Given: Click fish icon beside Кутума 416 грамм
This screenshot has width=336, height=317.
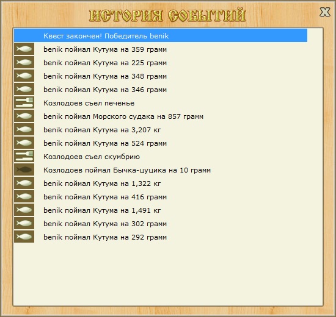Looking at the screenshot, I should [24, 196].
